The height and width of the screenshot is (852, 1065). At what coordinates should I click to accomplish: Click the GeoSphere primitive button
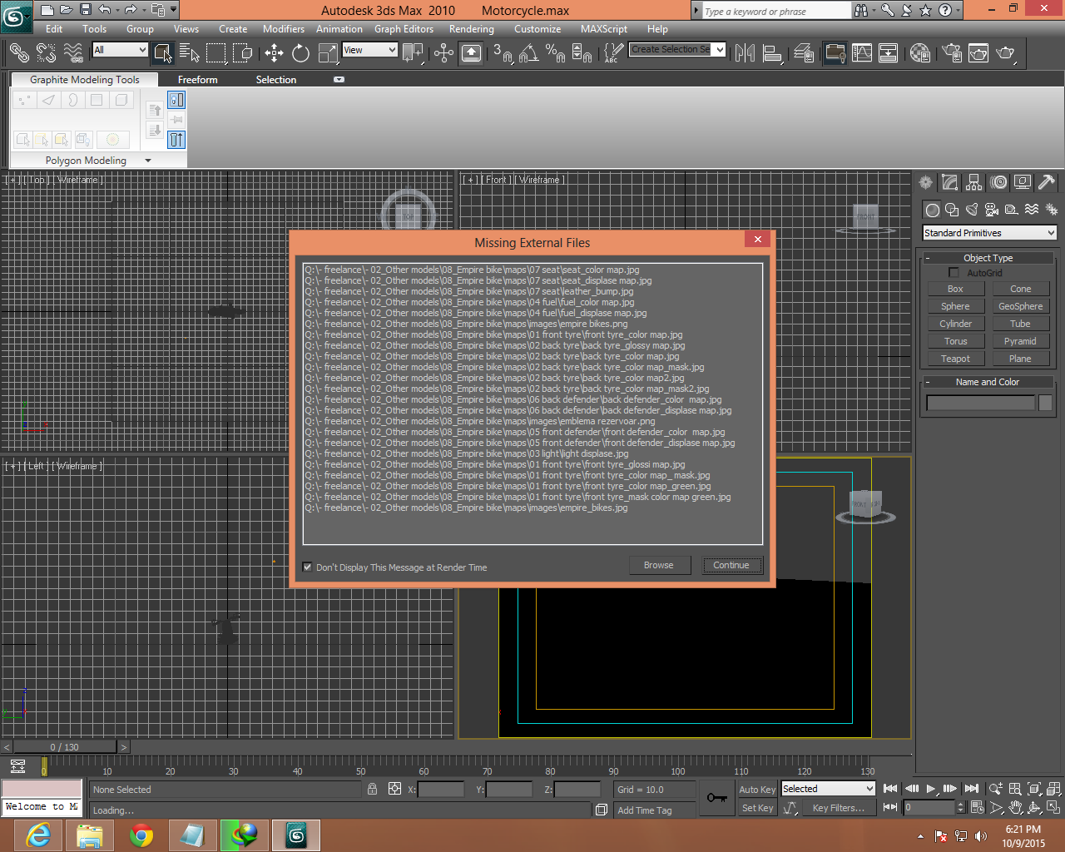[1020, 306]
